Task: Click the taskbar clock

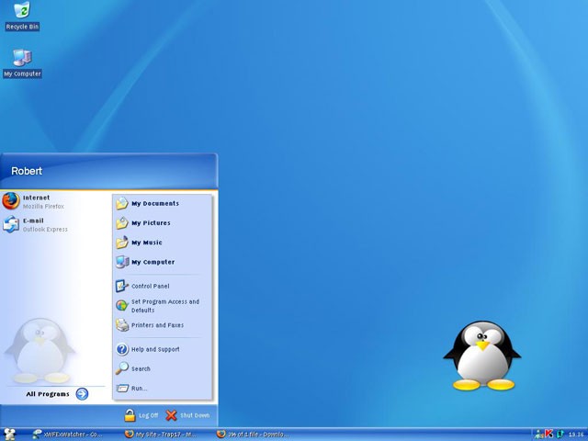Action: point(576,435)
